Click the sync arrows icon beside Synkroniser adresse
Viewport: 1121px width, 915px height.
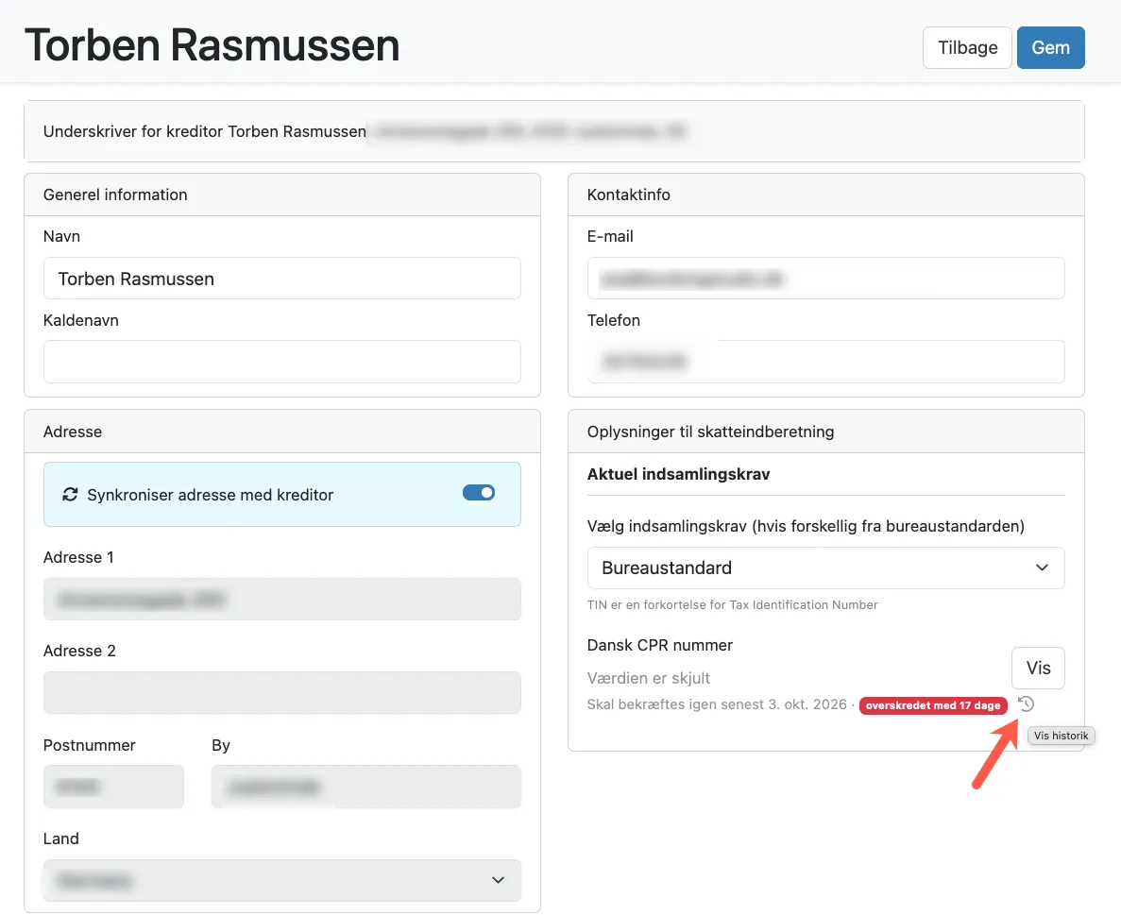point(70,495)
